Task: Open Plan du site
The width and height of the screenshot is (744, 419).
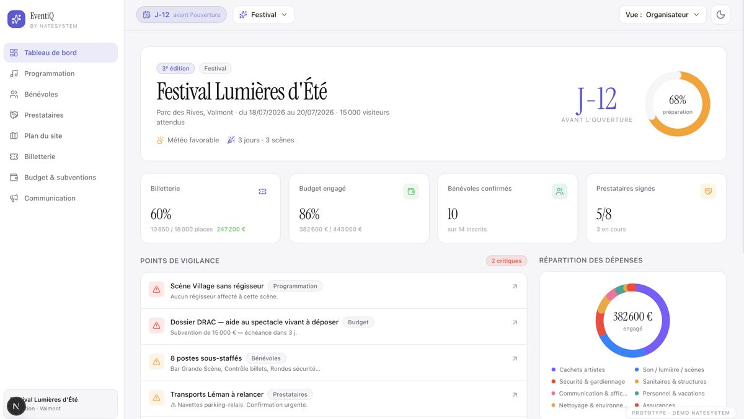Action: point(60,136)
